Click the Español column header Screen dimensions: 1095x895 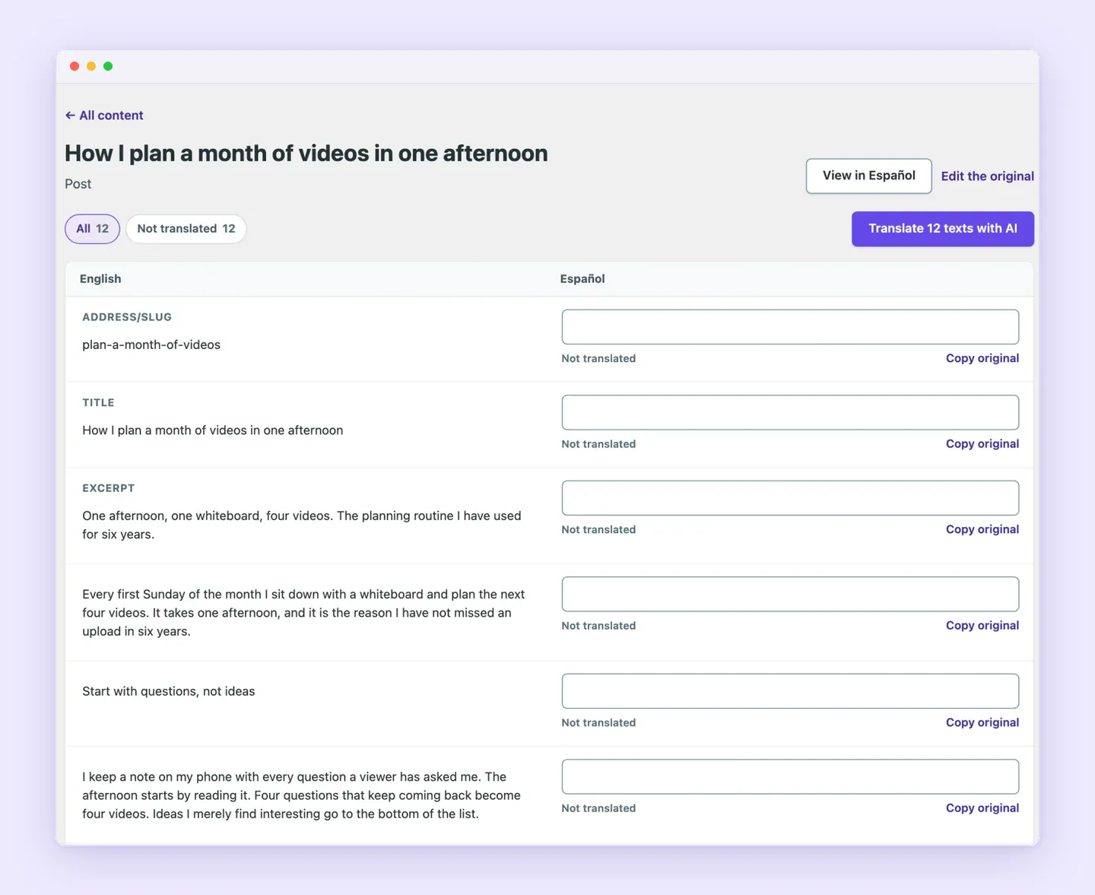pyautogui.click(x=582, y=279)
